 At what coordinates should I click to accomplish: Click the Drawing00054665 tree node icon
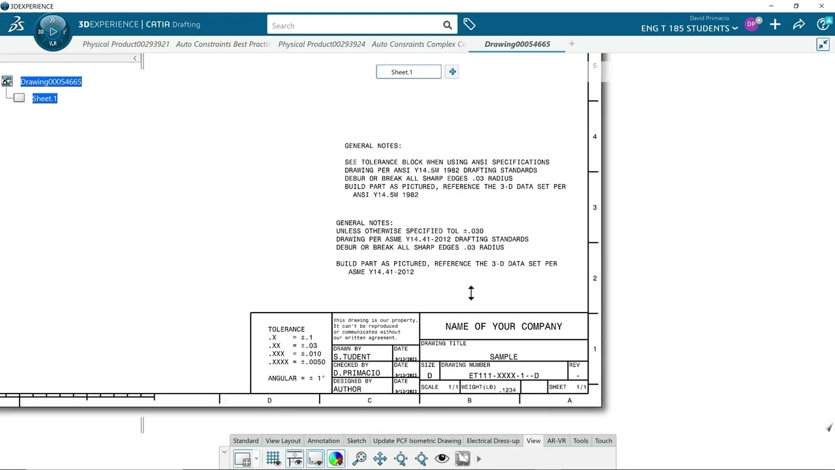(x=7, y=81)
